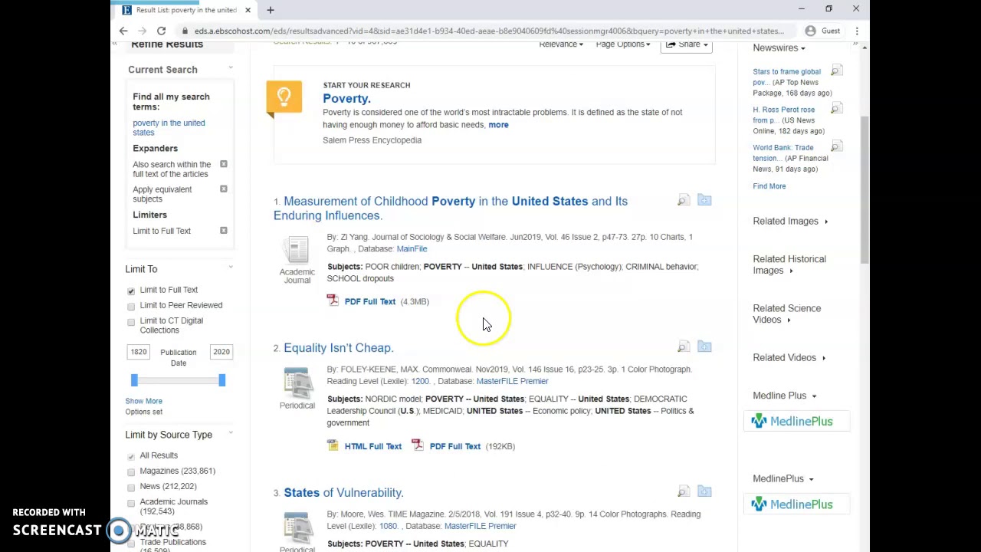Image resolution: width=981 pixels, height=552 pixels.
Task: Click the PDF icon for Zi Yang's article
Action: pyautogui.click(x=333, y=301)
